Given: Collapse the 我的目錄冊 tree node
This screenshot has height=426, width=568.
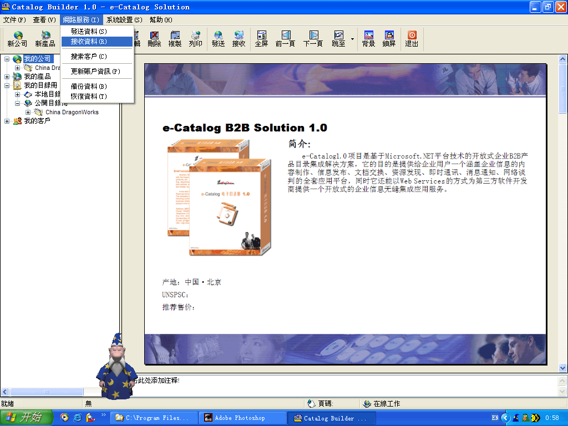Looking at the screenshot, I should point(7,85).
